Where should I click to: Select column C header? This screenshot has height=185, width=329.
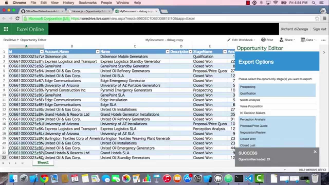pyautogui.click(x=135, y=47)
